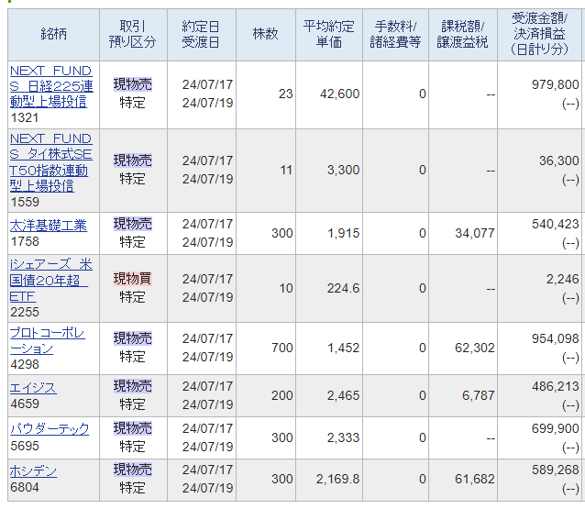Click average price 42,600
This screenshot has width=585, height=509.
339,94
